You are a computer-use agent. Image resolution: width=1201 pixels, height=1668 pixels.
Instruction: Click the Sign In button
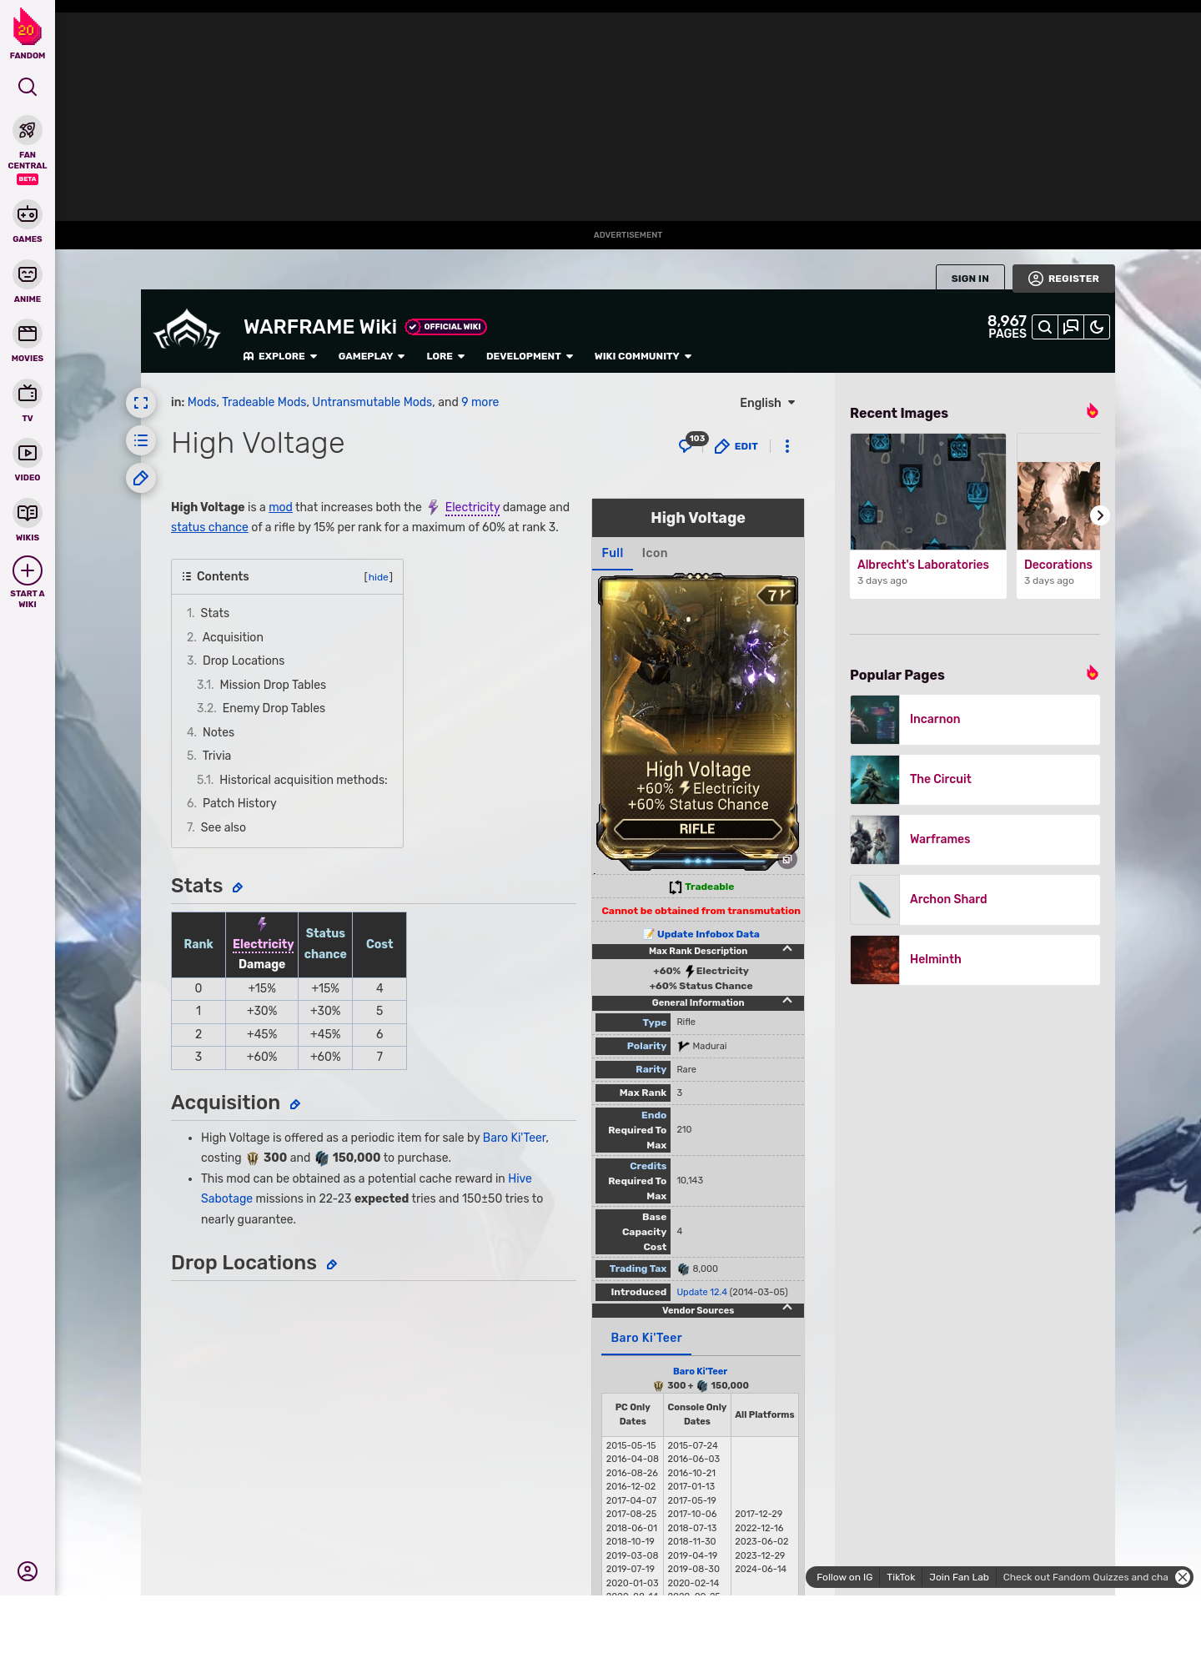970,279
